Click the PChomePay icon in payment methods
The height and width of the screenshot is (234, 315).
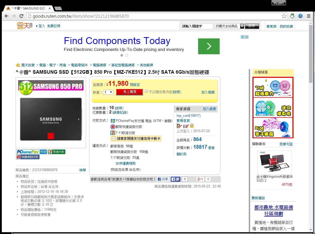tap(113, 121)
